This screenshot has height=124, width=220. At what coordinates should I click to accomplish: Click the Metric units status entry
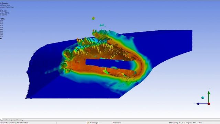pos(177,123)
